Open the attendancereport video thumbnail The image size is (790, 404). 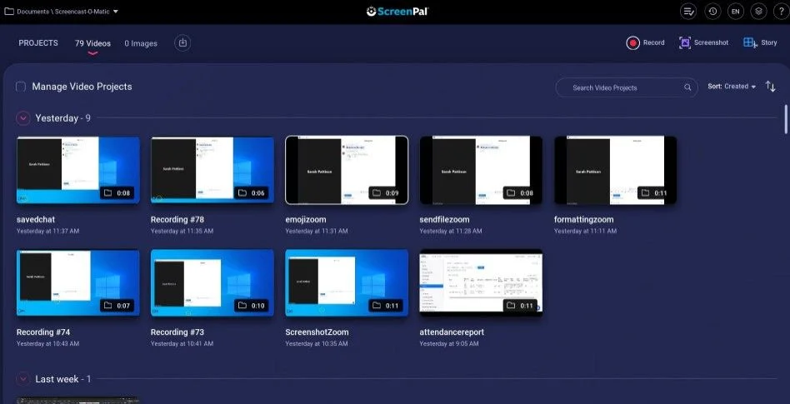481,282
